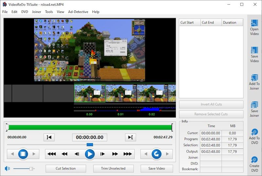Image resolution: width=262 pixels, height=176 pixels.
Task: Fast rewind with the triple-arrow button
Action: [x=52, y=154]
